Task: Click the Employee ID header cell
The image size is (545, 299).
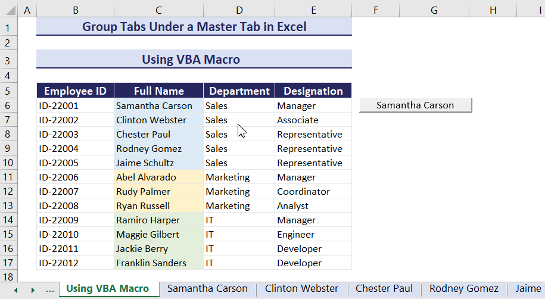Action: click(x=75, y=91)
